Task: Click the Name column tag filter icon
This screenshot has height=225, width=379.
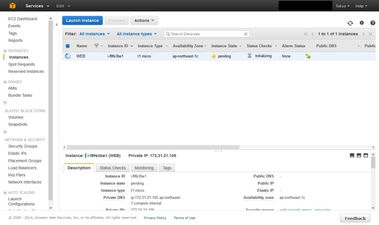Action: click(x=96, y=45)
